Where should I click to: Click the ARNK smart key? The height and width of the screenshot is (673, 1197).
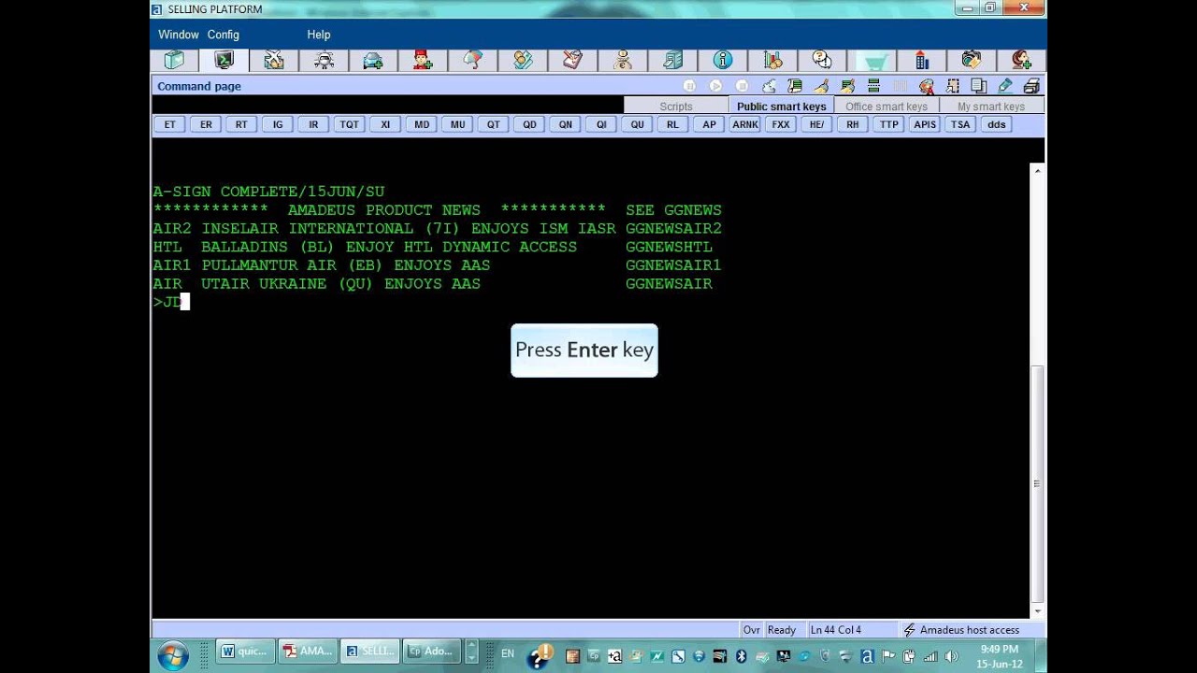pos(745,124)
